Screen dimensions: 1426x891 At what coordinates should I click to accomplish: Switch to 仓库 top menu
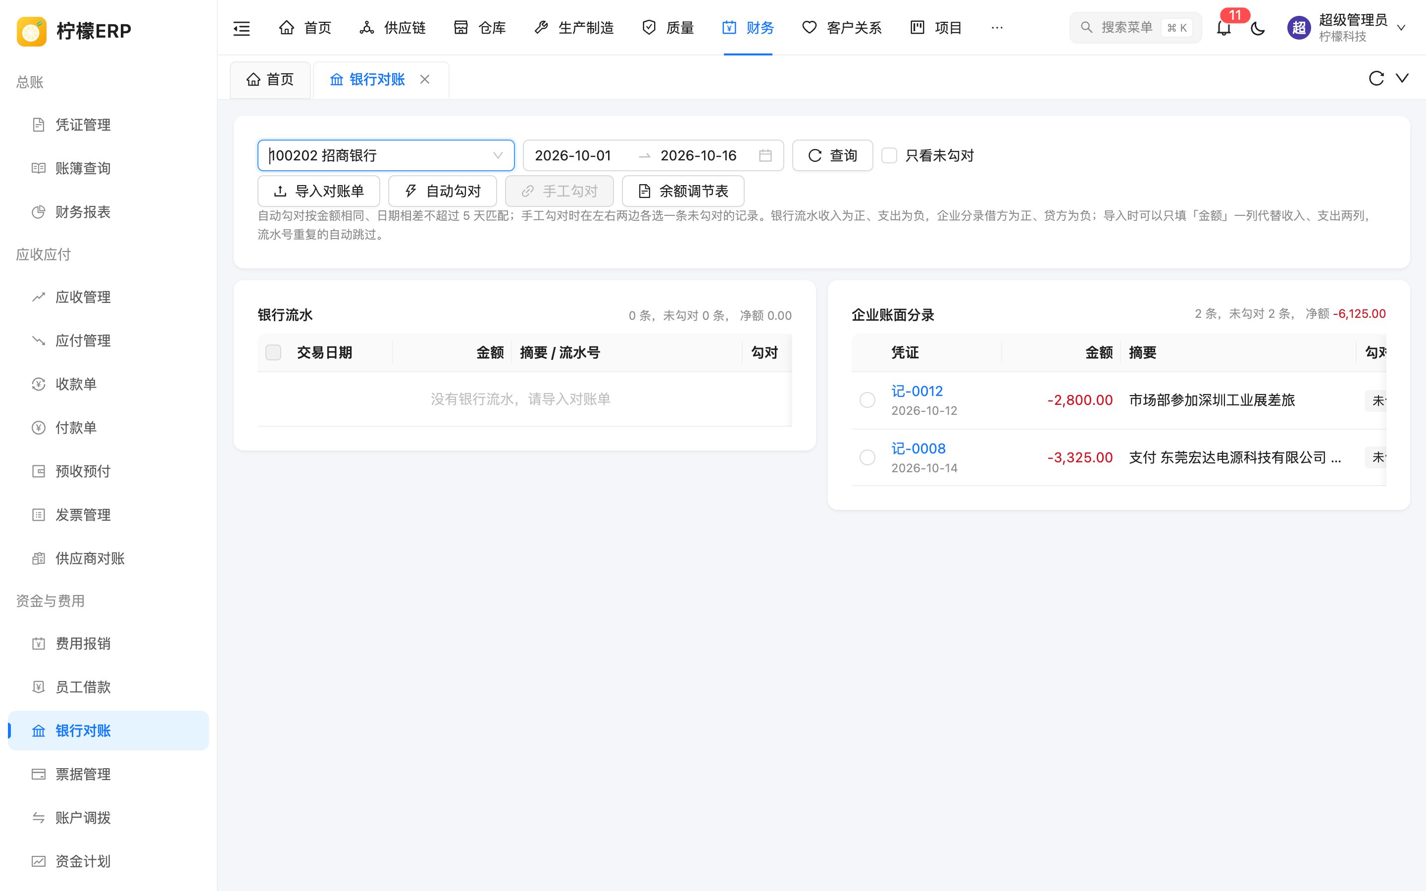click(x=480, y=28)
